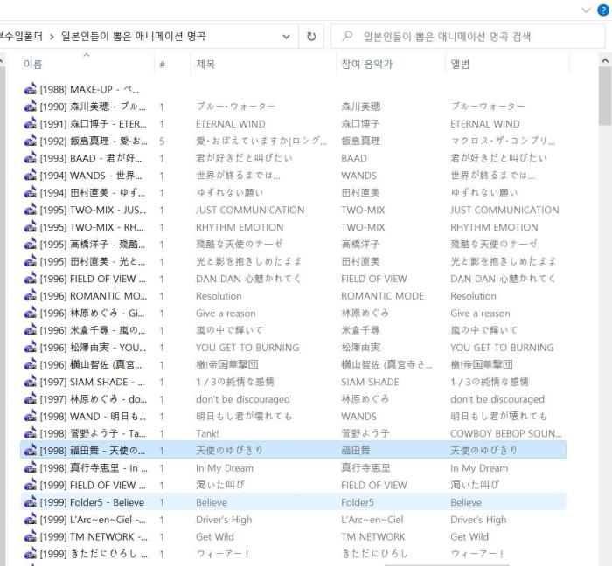The width and height of the screenshot is (612, 566).
Task: Click title cell YOU GET TO BURNING
Action: 247,348
